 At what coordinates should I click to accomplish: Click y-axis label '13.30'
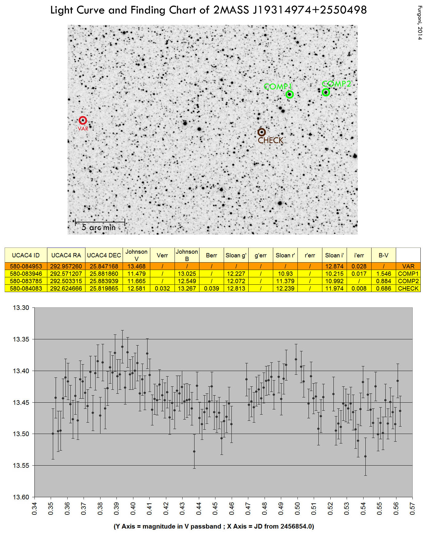tap(21, 308)
